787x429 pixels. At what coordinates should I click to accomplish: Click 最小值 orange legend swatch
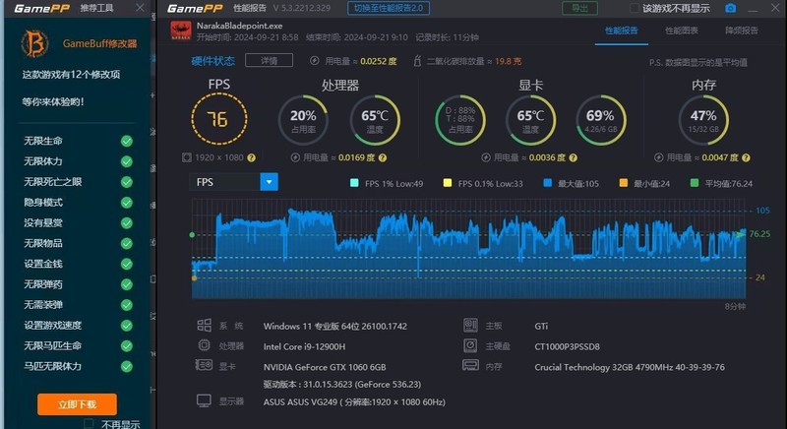(x=624, y=183)
